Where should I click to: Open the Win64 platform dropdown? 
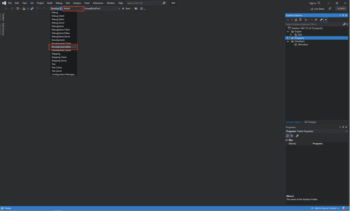pos(73,9)
